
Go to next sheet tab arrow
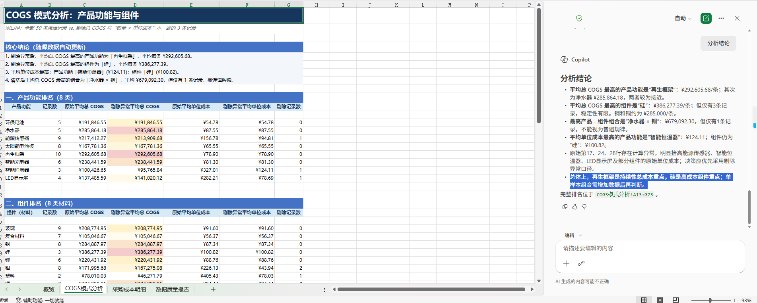pyautogui.click(x=19, y=290)
